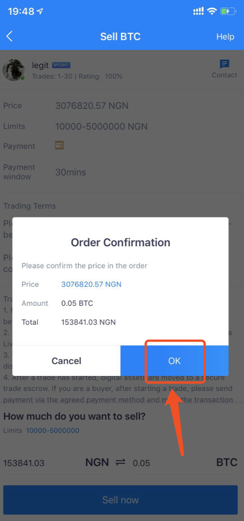This screenshot has width=244, height=521.
Task: Open the Help link
Action: point(225,37)
